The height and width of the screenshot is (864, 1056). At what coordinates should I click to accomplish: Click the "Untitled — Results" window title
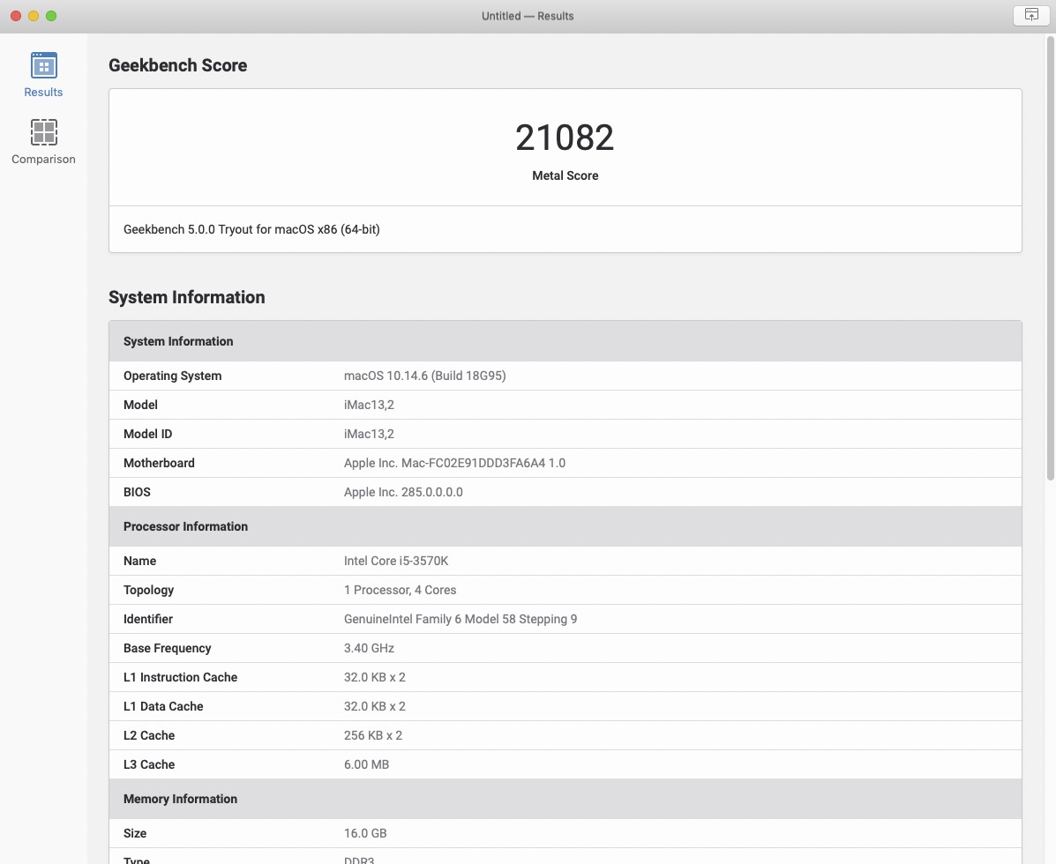tap(528, 16)
